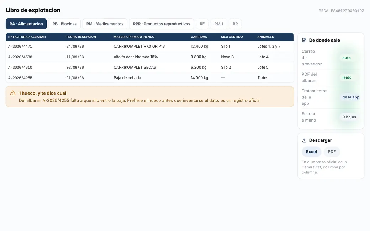Select the RM · Medicamentos tab
Image resolution: width=370 pixels, height=231 pixels.
click(x=105, y=24)
